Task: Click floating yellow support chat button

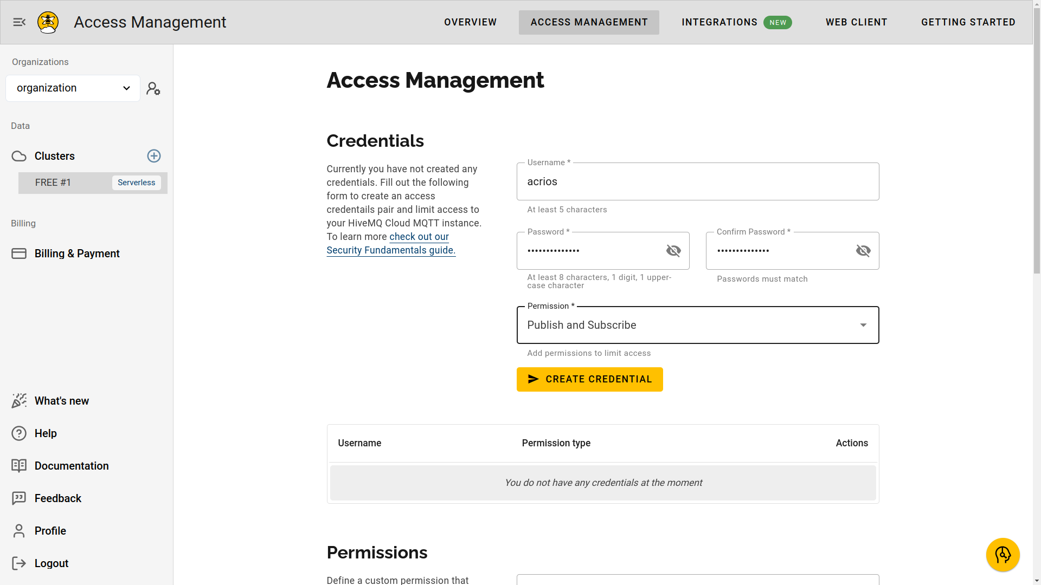Action: tap(1003, 555)
